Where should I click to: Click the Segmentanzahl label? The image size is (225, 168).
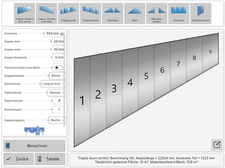[14, 101]
